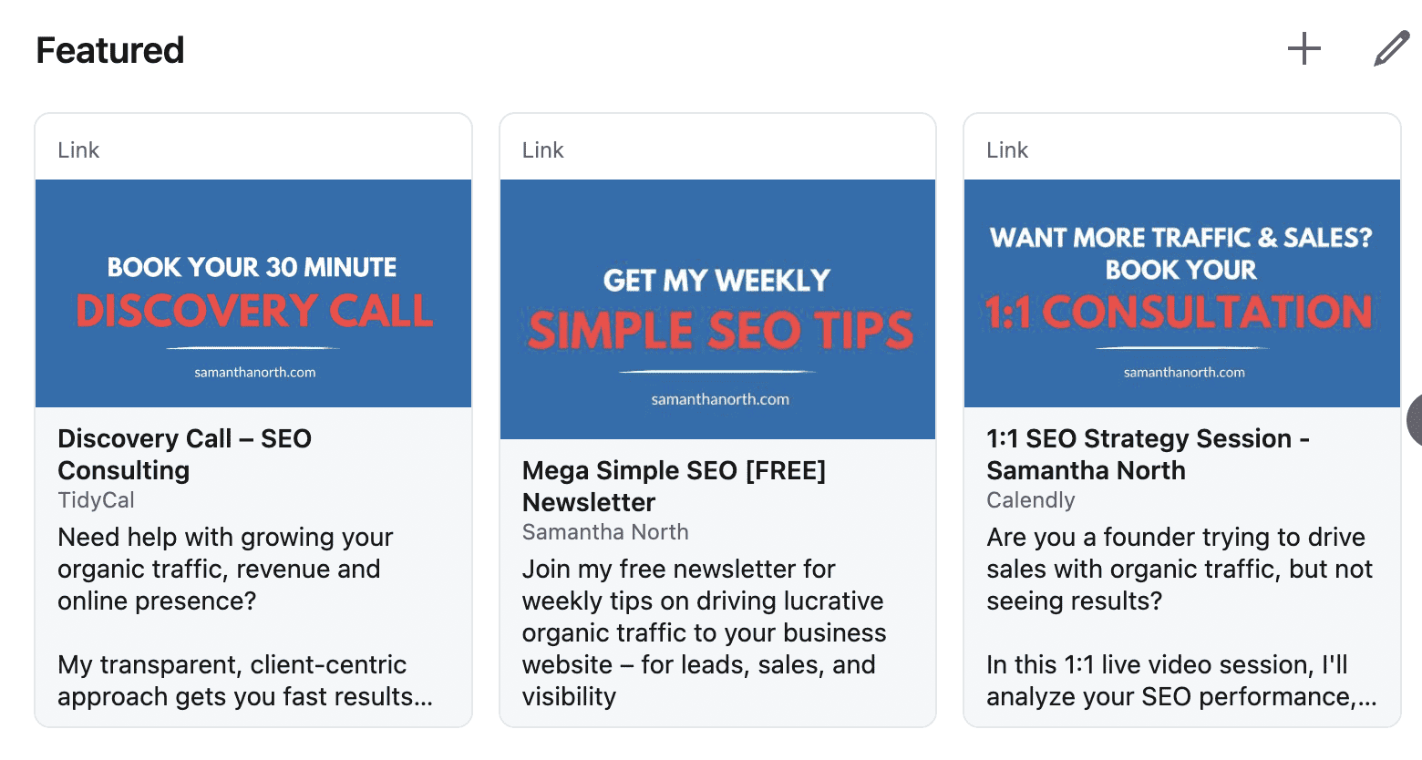Viewport: 1422px width, 760px height.
Task: Click the plus icon to add featured content
Action: [1304, 48]
